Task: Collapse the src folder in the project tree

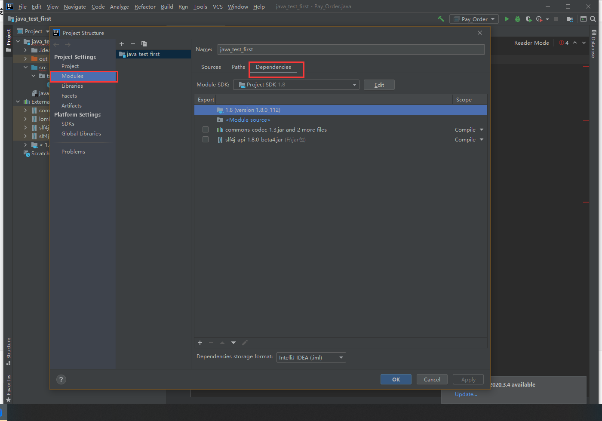Action: 25,68
